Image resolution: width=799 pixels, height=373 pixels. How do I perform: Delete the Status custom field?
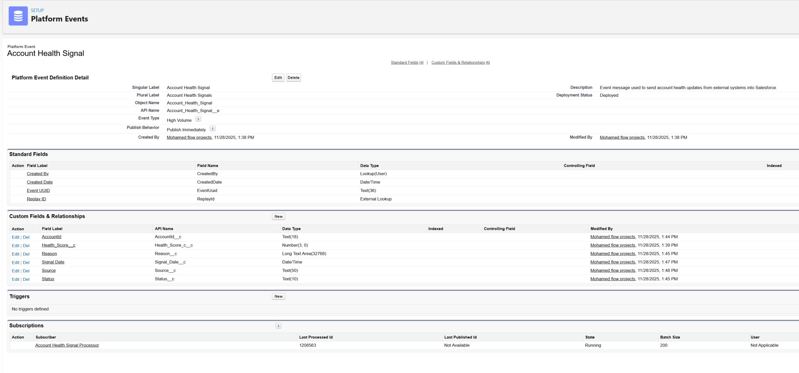[x=26, y=279]
